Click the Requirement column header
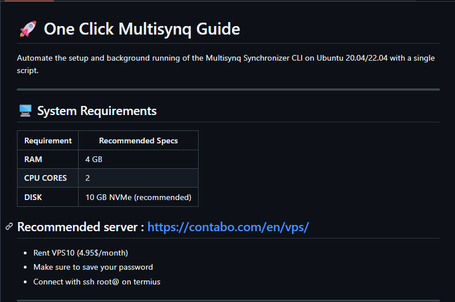This screenshot has height=302, width=455. click(x=48, y=141)
